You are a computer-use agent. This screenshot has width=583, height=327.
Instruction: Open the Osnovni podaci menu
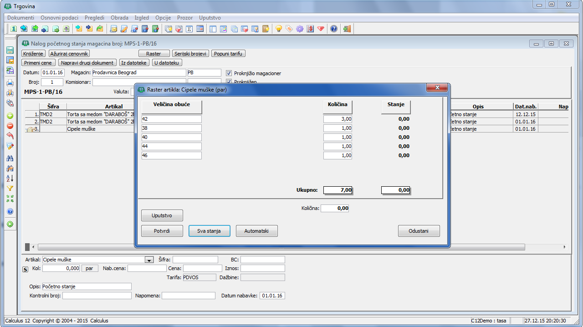tap(59, 18)
